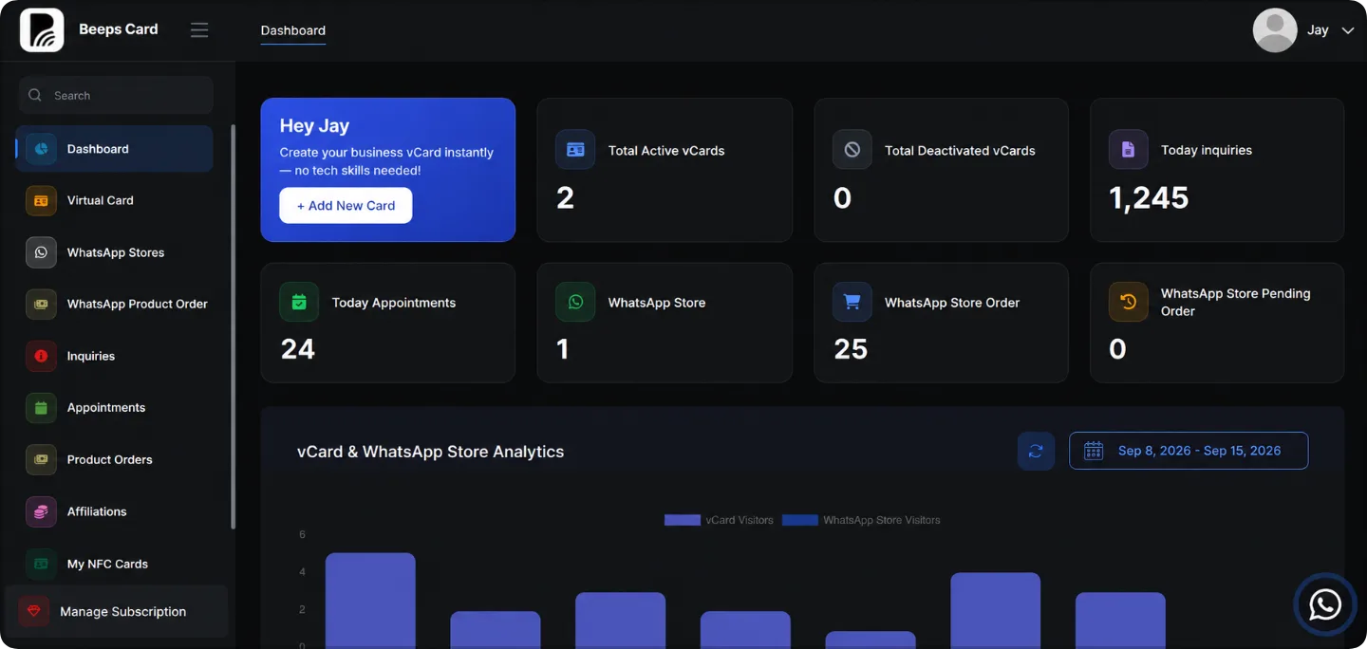This screenshot has height=649, width=1367.
Task: Click the Manage Subscription diamond icon
Action: tap(34, 611)
